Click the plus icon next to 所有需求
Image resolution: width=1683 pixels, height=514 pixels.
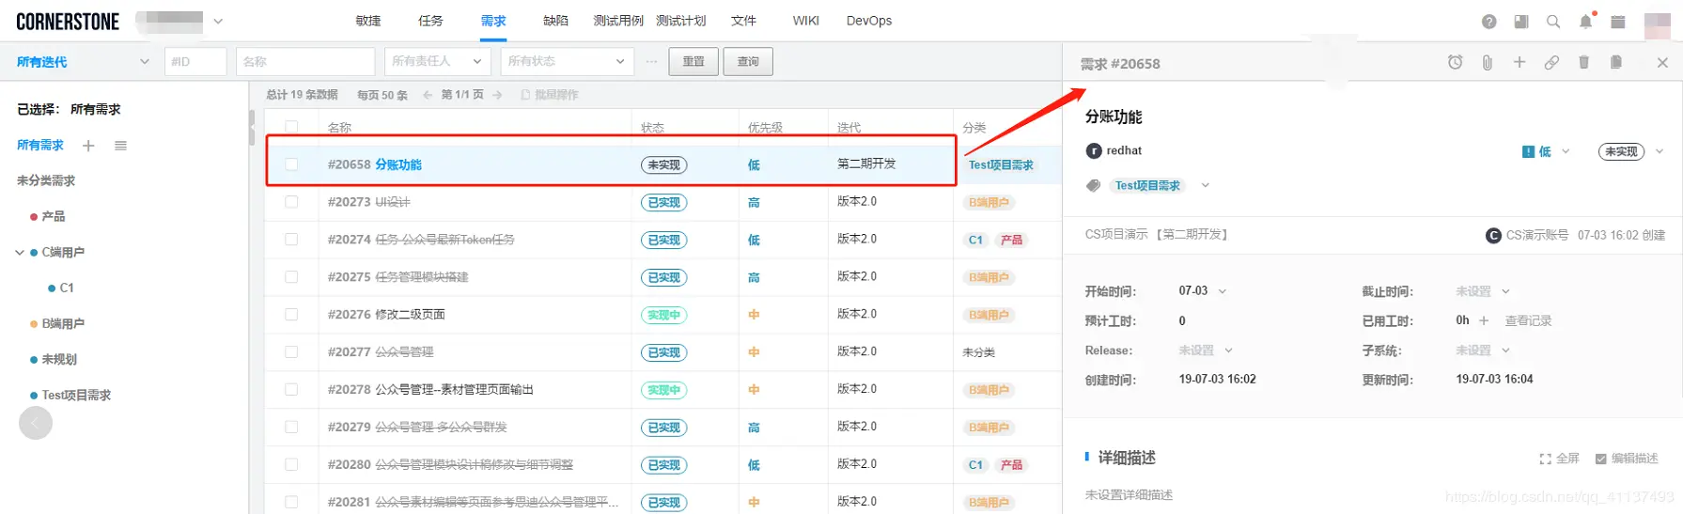(x=88, y=146)
